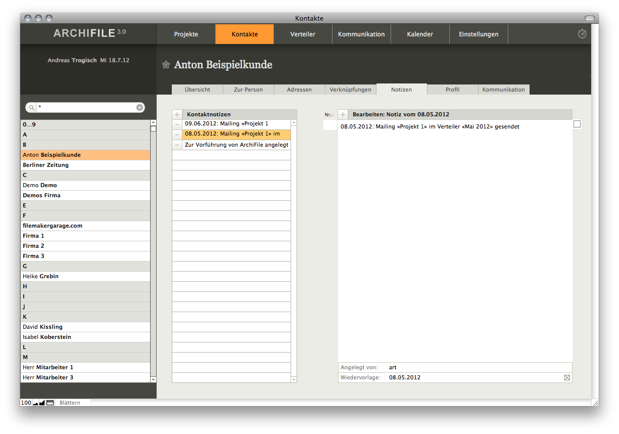Remove the 'Zur Vorführung von ArchiFile' note
The image size is (619, 434).
[x=177, y=145]
